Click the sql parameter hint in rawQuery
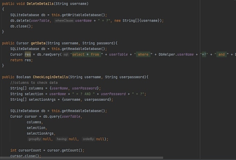 pyautogui.click(x=66, y=55)
